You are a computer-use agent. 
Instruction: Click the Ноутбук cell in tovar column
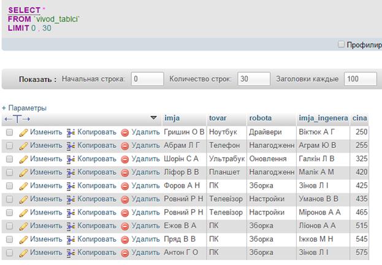point(223,132)
